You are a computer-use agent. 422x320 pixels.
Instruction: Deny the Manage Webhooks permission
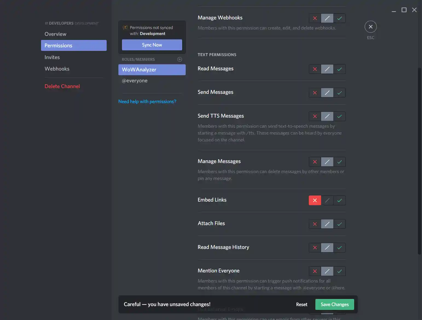315,18
